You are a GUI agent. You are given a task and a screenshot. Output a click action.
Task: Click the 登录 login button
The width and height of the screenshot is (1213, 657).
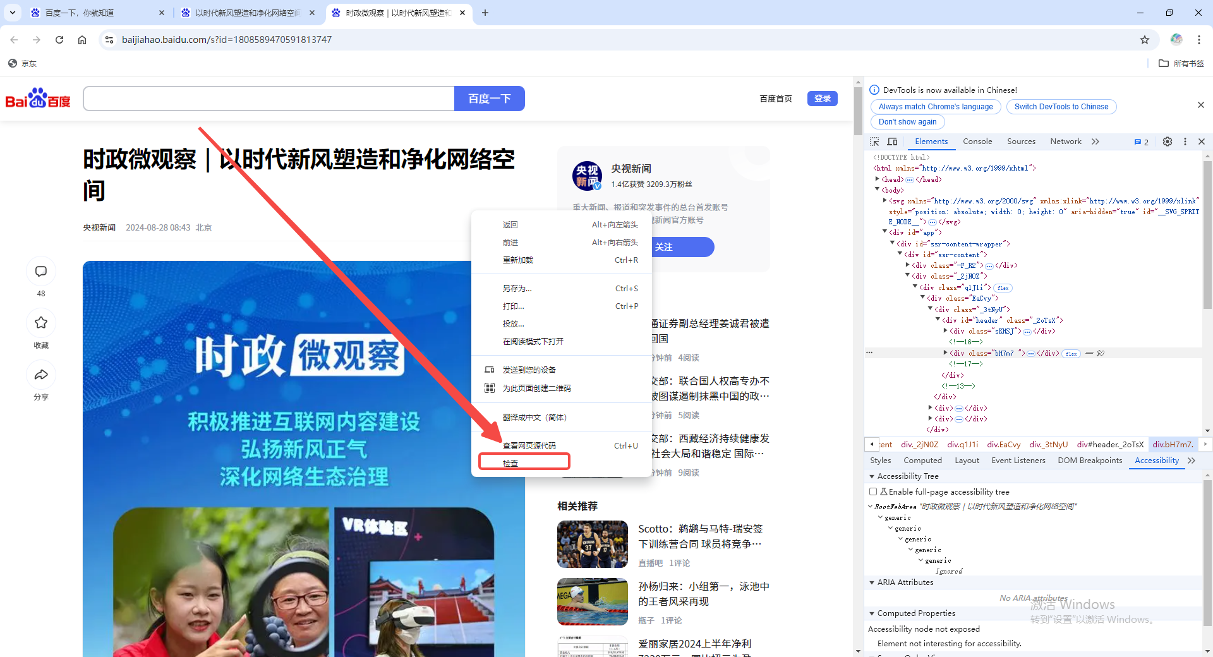click(823, 99)
